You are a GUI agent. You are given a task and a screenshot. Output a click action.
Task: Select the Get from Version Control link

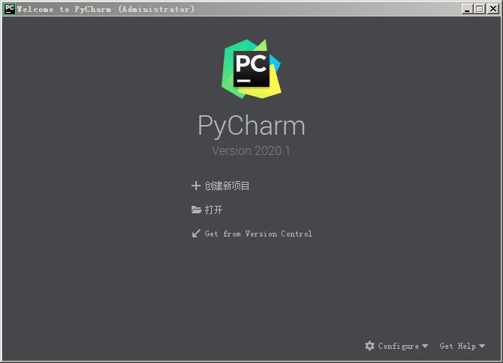[x=258, y=234]
